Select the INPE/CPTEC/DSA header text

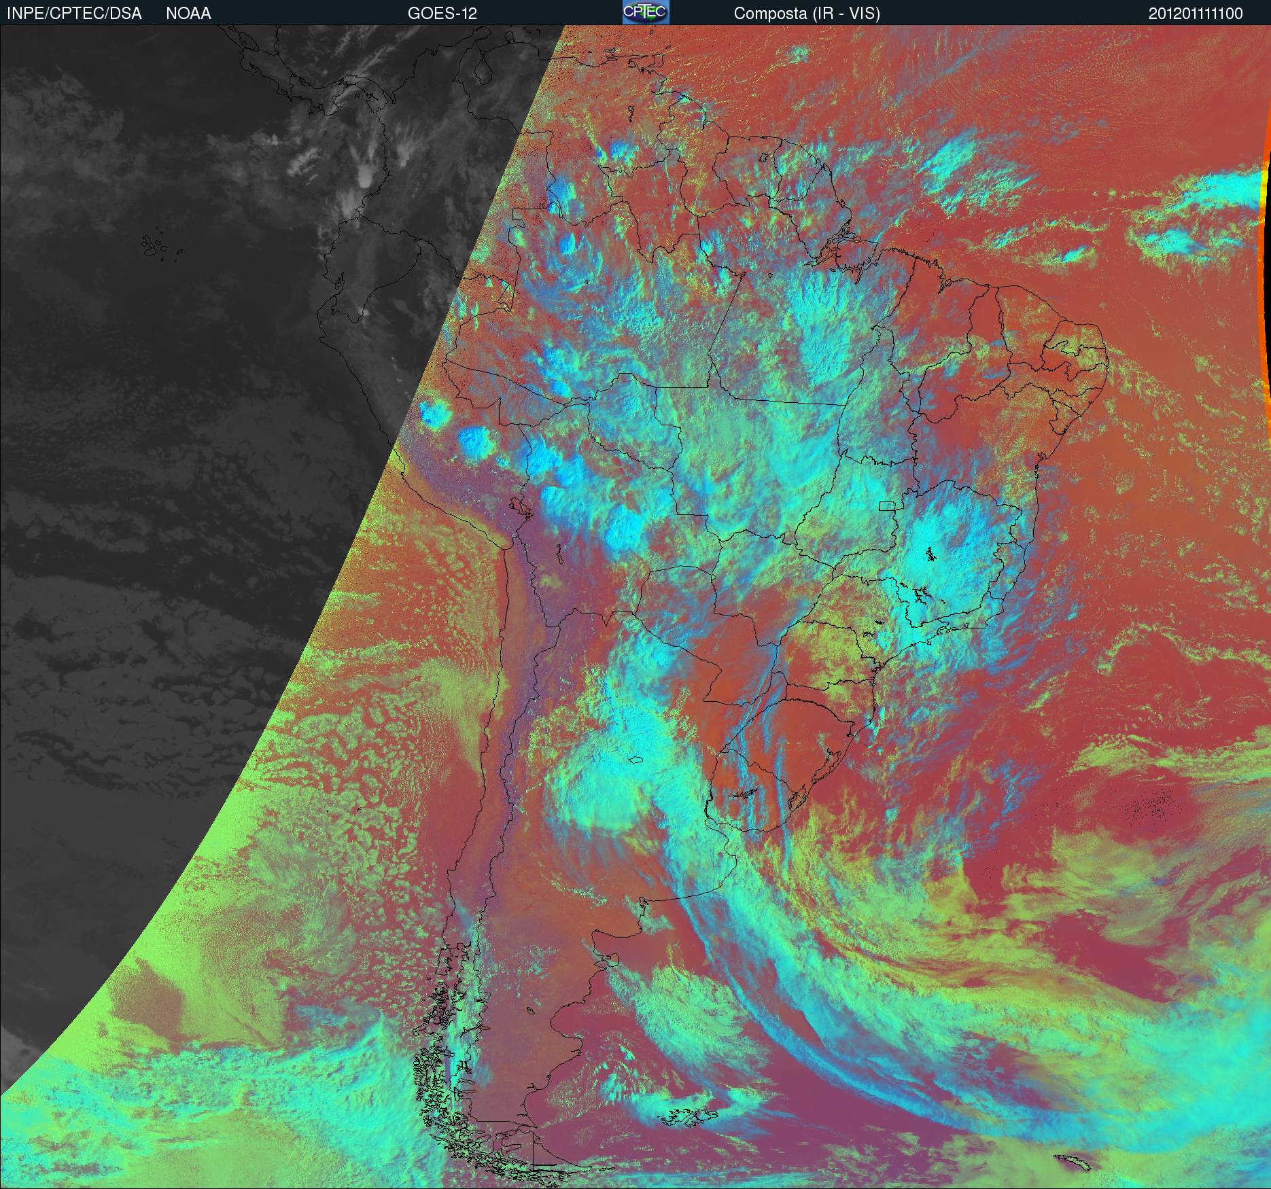(x=74, y=14)
